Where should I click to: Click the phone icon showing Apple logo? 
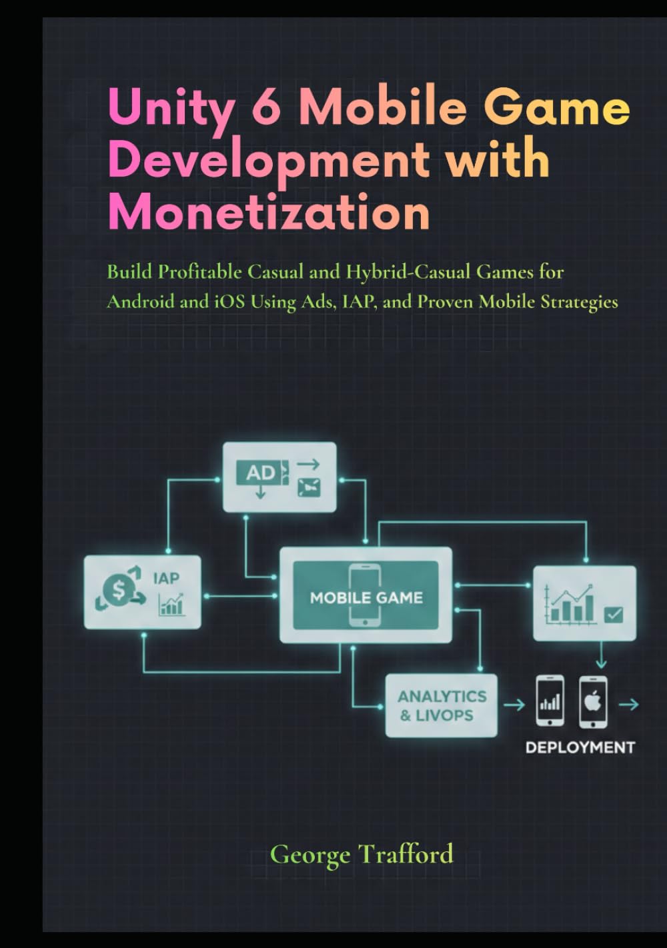click(593, 702)
